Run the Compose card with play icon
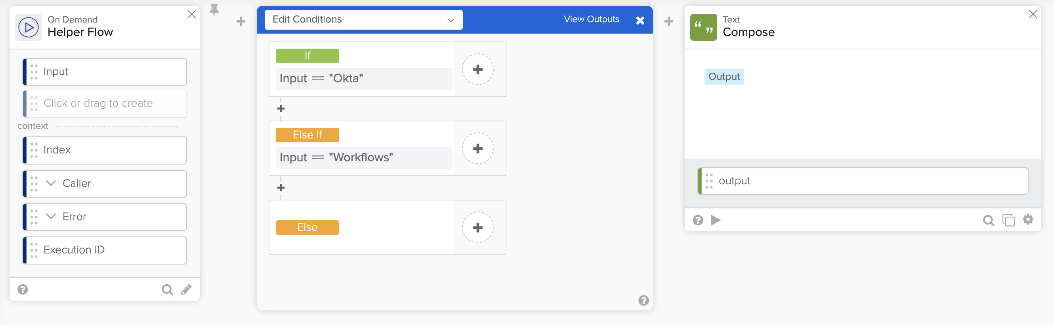The image size is (1054, 325). pyautogui.click(x=716, y=221)
